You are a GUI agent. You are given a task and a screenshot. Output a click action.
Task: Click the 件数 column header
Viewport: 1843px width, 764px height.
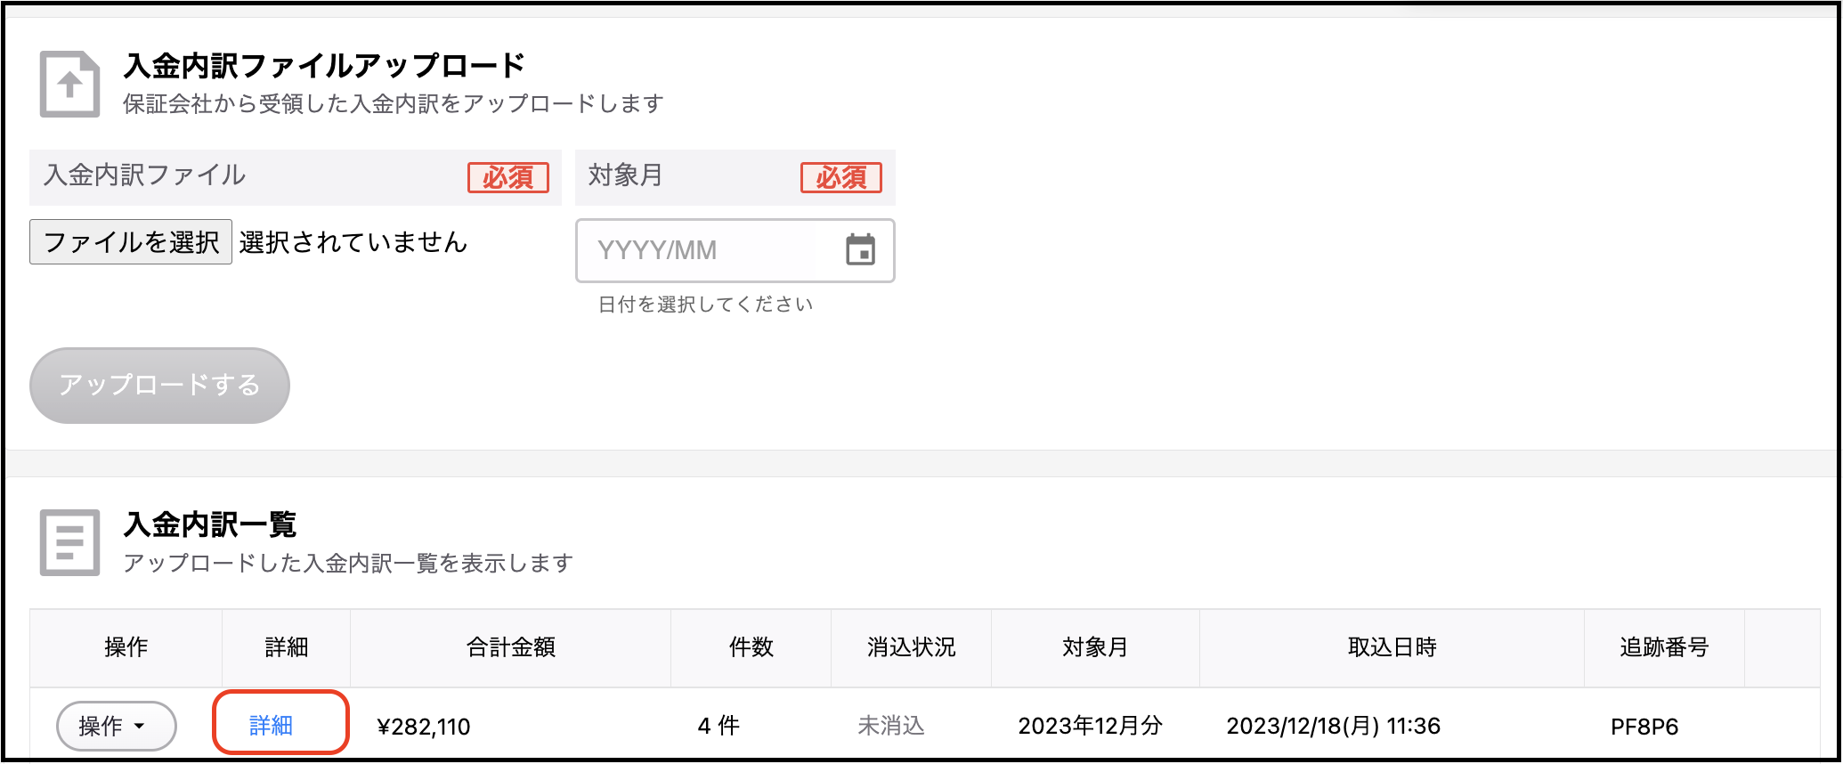tap(751, 647)
